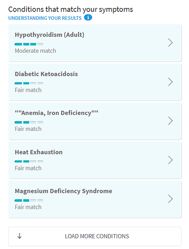Click the Fair match label under Heat Exhaustion
189x249 pixels.
click(28, 168)
